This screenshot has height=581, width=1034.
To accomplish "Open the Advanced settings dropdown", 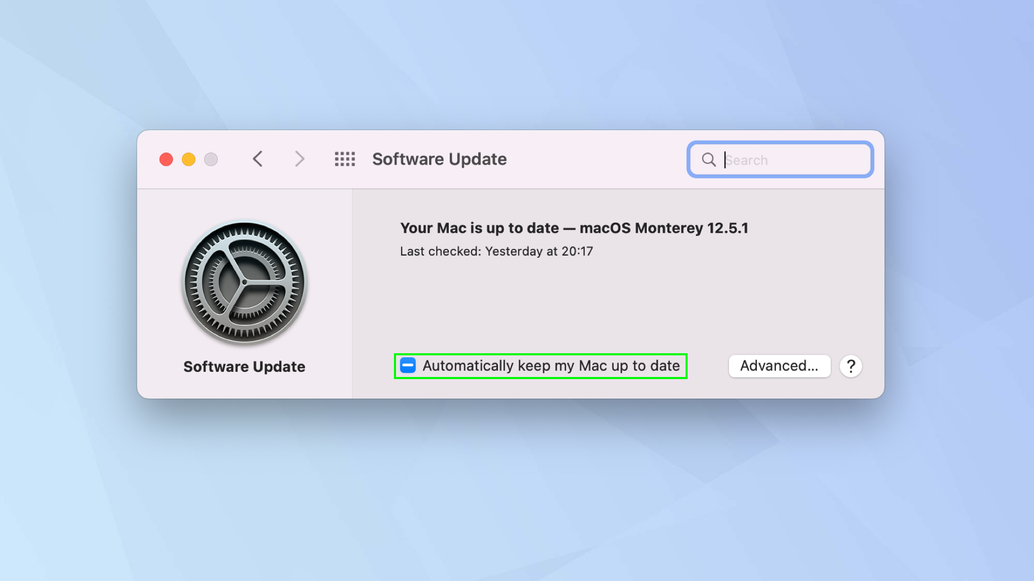I will 779,365.
